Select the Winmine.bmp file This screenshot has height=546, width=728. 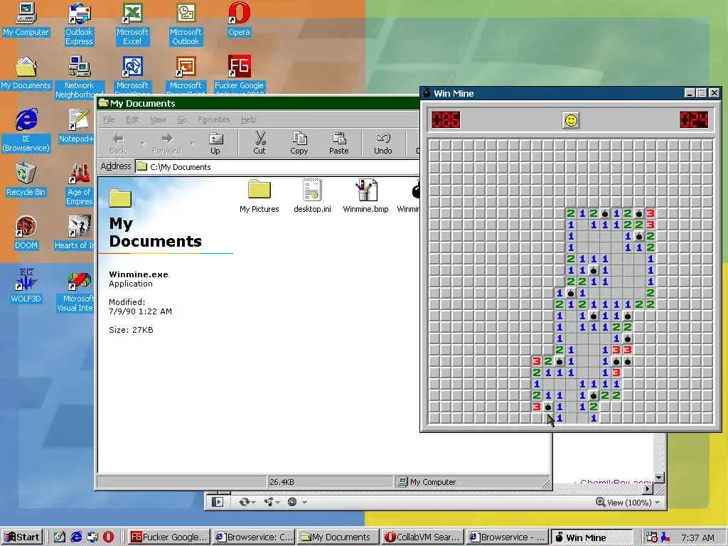(x=366, y=196)
